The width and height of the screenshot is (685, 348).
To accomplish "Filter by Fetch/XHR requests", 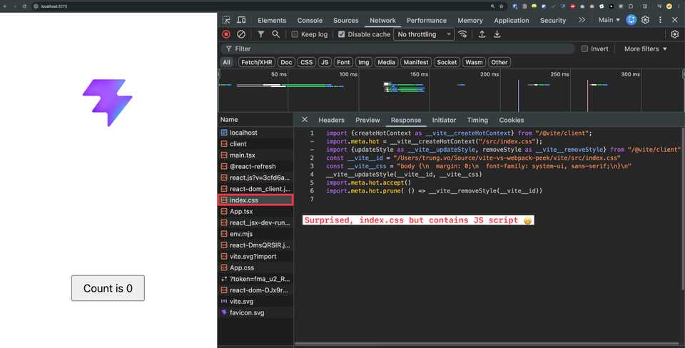I will pos(256,63).
